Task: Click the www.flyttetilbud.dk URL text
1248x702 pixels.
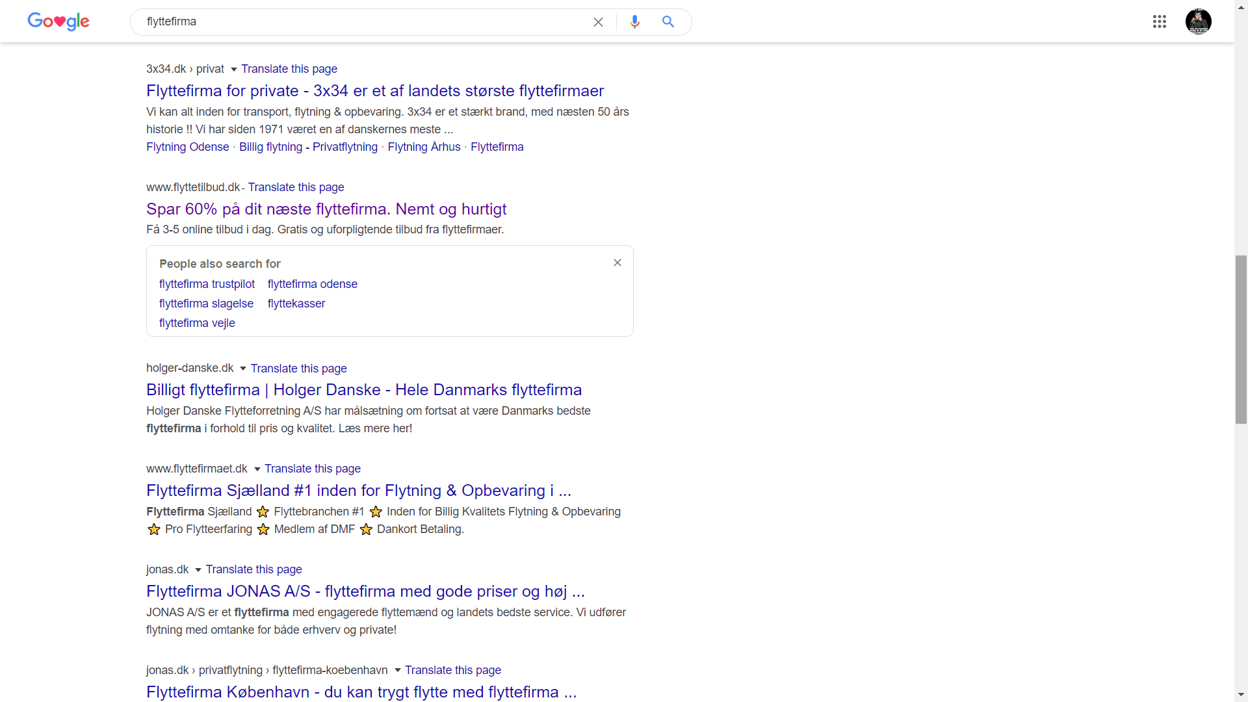Action: point(193,187)
